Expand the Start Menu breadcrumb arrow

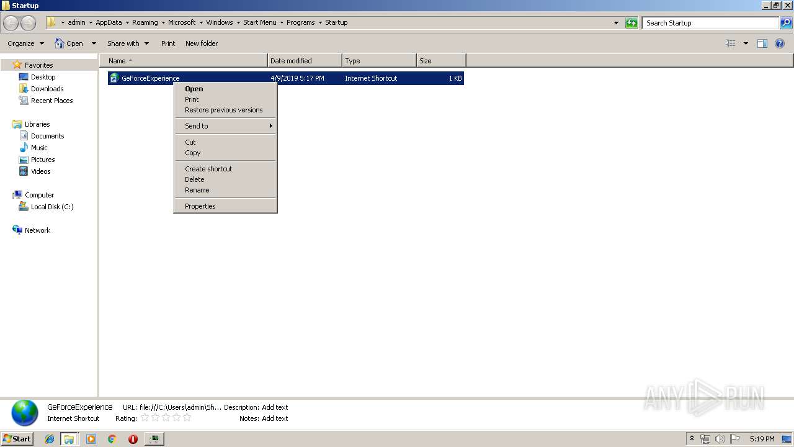coord(282,22)
